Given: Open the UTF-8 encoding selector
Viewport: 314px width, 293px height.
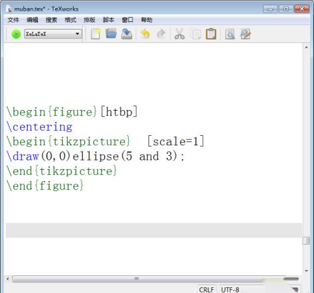Looking at the screenshot, I should 230,290.
